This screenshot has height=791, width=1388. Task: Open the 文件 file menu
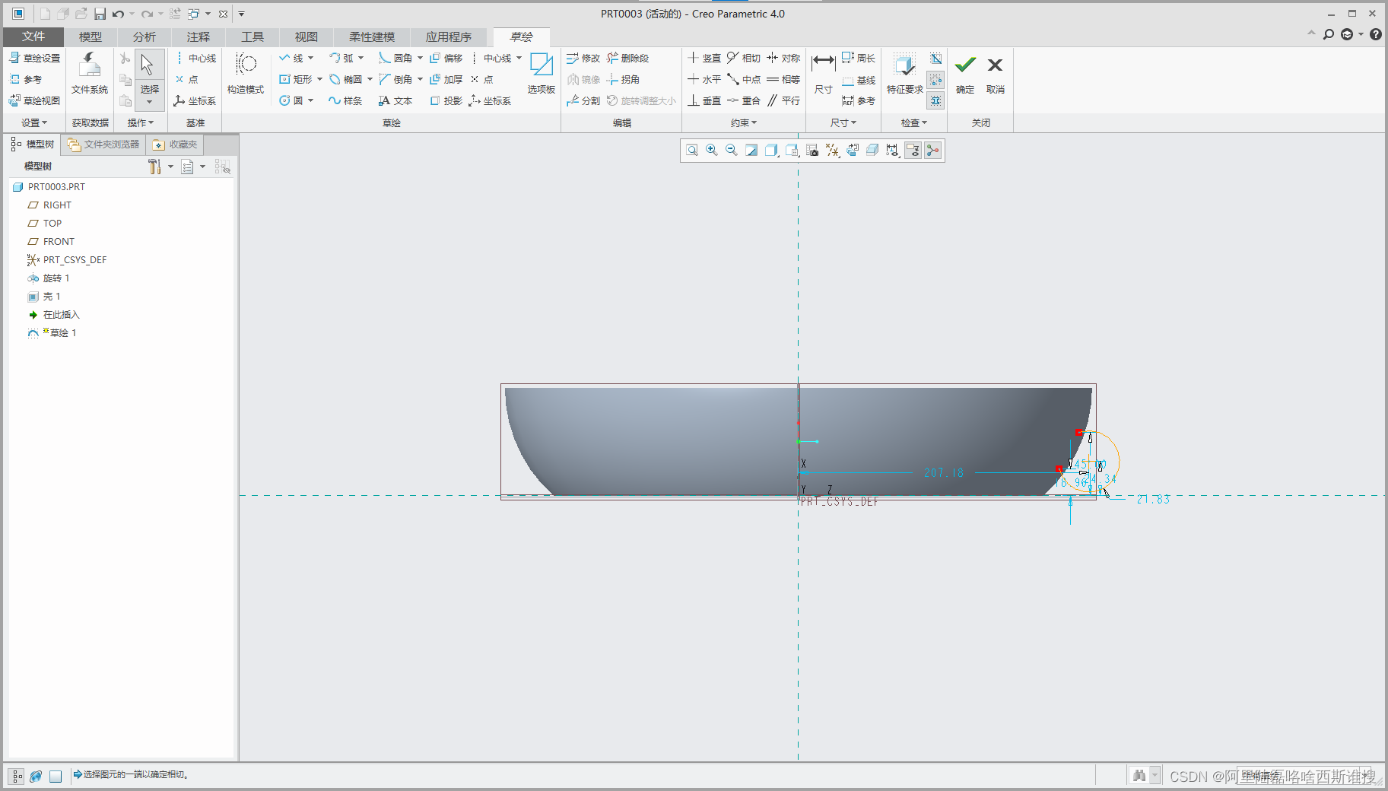(x=33, y=37)
